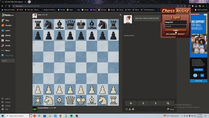Image resolution: width=209 pixels, height=118 pixels.
Task: Select the white queen
Action: coord(70,100)
